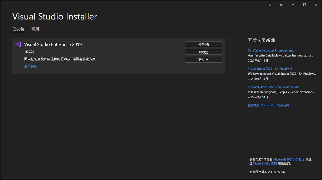Viewport: 322px width, 180px height.
Task: Launch Visual Studio with 启动(L) button
Action: (203, 52)
